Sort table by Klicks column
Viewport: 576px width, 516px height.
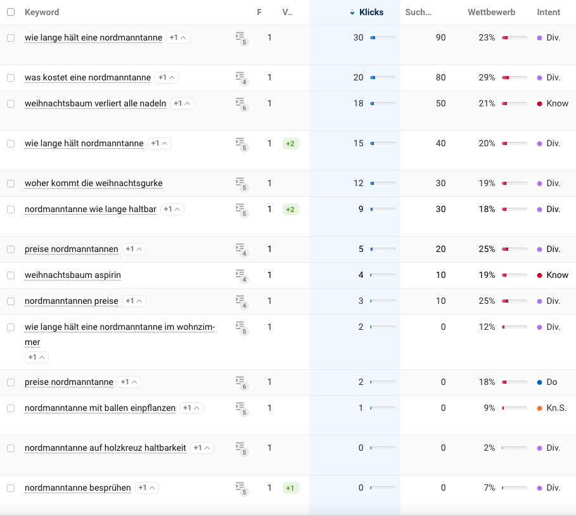[370, 12]
